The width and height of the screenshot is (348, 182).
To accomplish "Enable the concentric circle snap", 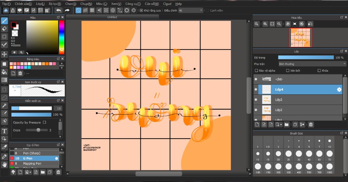I will pyautogui.click(x=113, y=10).
